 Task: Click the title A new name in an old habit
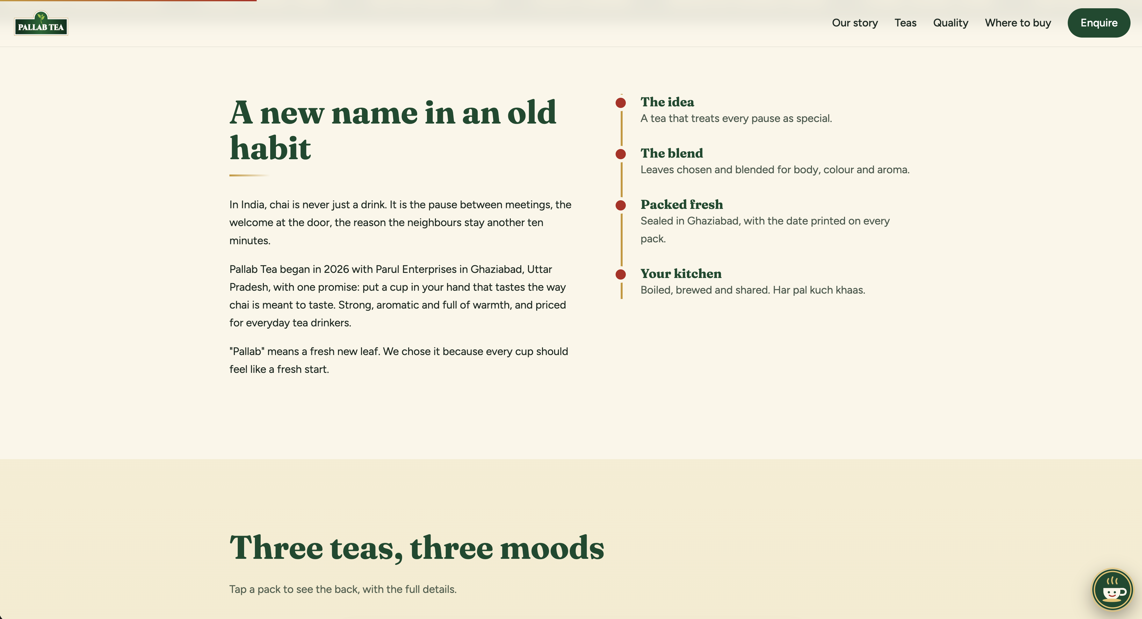pos(393,130)
